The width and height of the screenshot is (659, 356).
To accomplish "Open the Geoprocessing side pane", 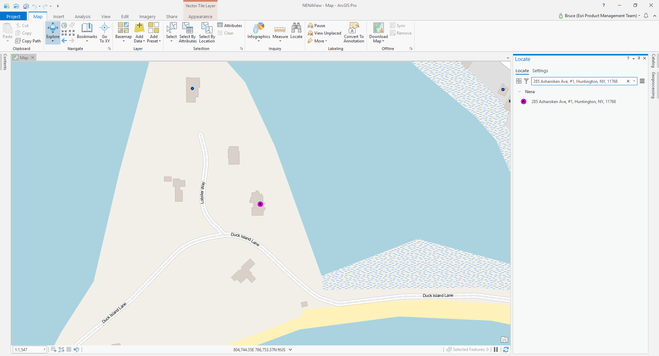I will point(654,85).
